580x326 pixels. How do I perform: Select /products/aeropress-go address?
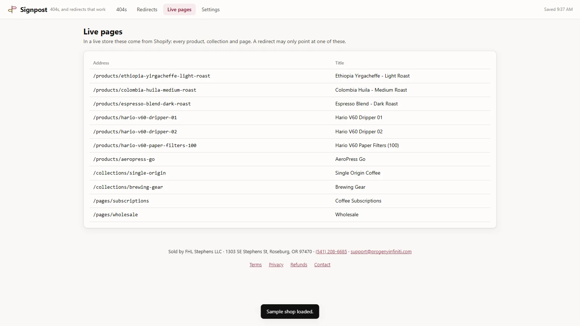pos(124,159)
